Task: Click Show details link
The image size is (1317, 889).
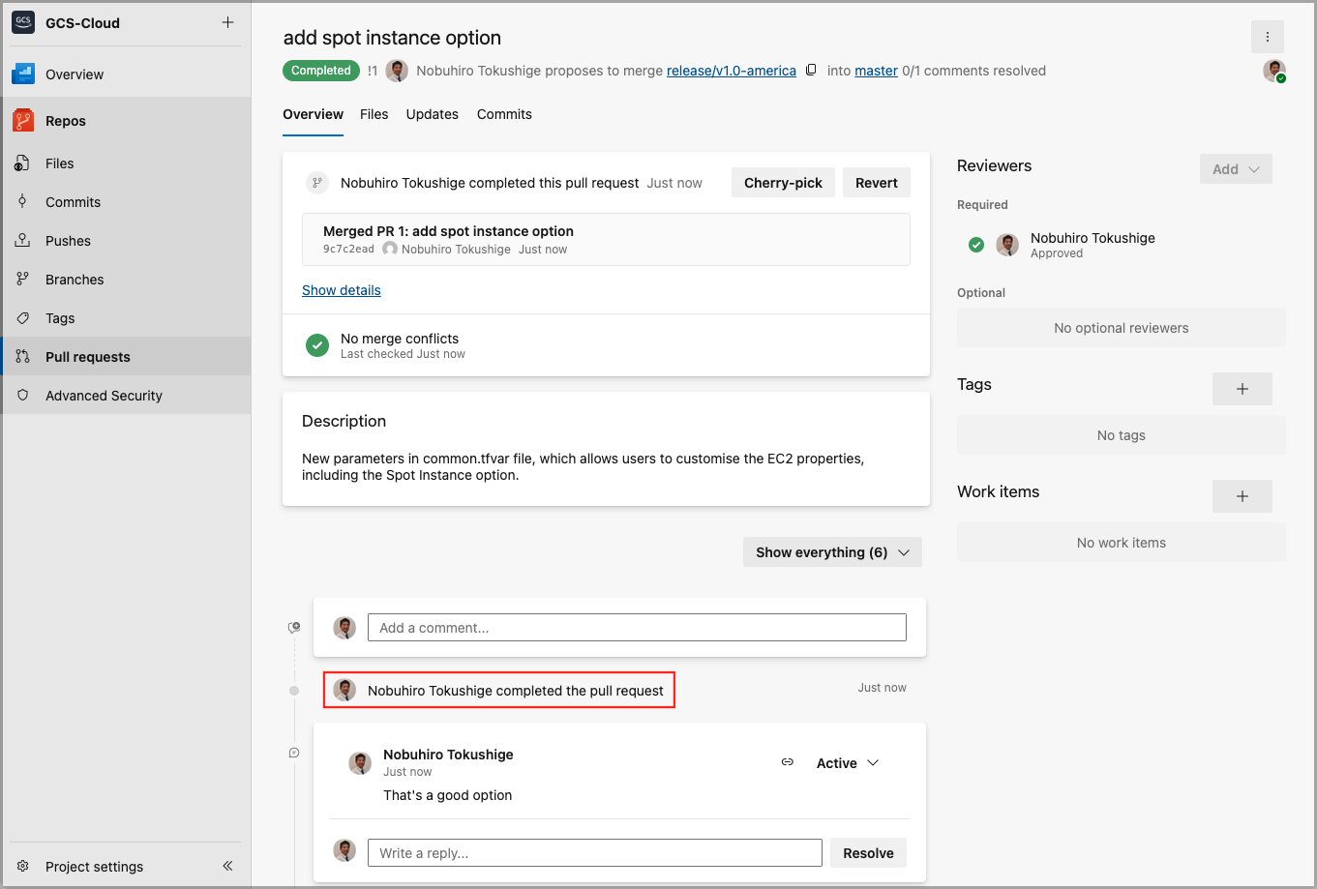Action: 341,290
